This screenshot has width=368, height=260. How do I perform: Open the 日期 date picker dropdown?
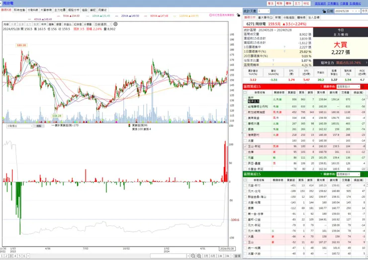[353, 11]
